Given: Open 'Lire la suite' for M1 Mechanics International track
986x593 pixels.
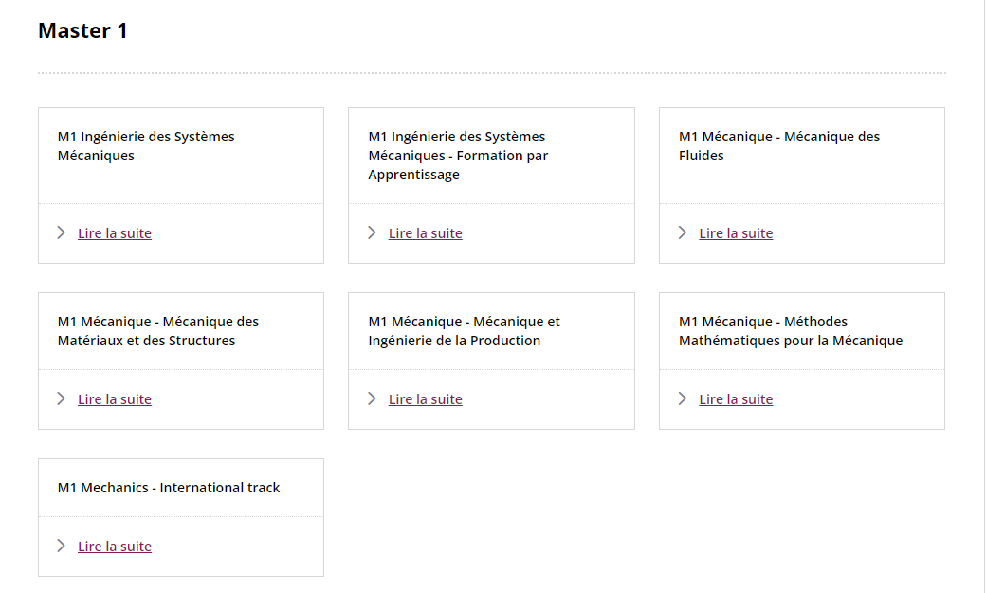Looking at the screenshot, I should pos(115,547).
